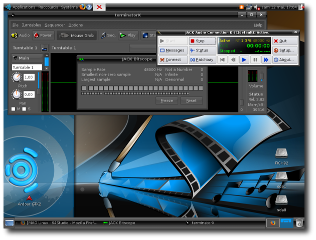Switch to the Mozilla Firefox taskbar entry
The height and width of the screenshot is (240, 316).
(x=59, y=223)
